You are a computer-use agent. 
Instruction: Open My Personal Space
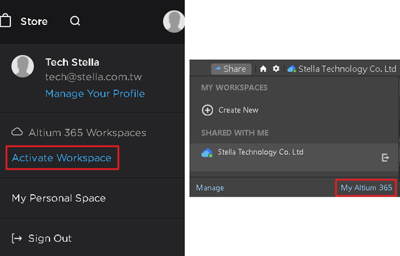click(x=58, y=198)
